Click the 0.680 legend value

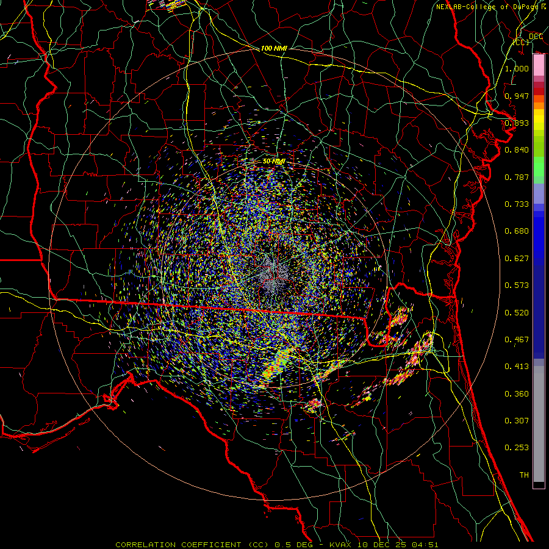click(517, 231)
